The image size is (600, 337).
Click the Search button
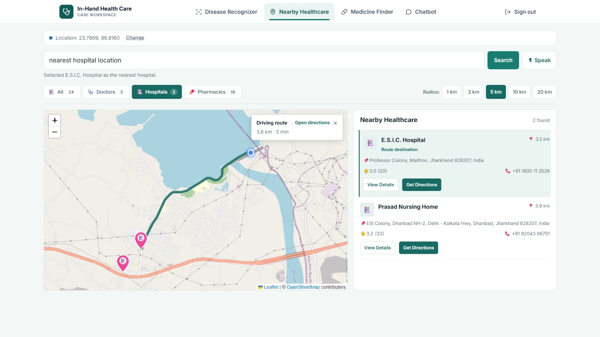[x=503, y=60]
